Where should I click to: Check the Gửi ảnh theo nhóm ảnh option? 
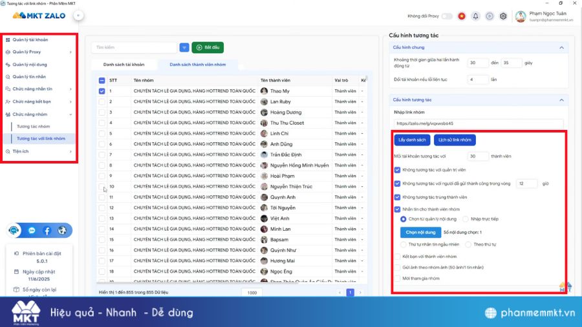(397, 268)
